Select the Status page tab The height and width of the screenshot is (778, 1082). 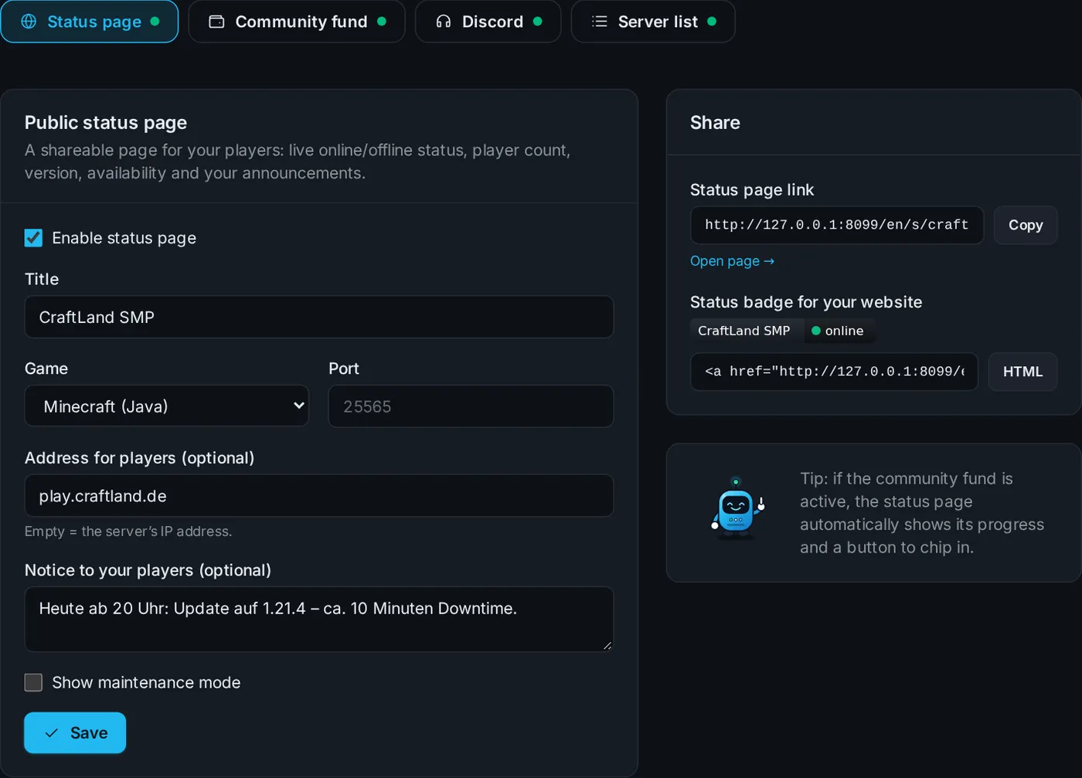90,22
